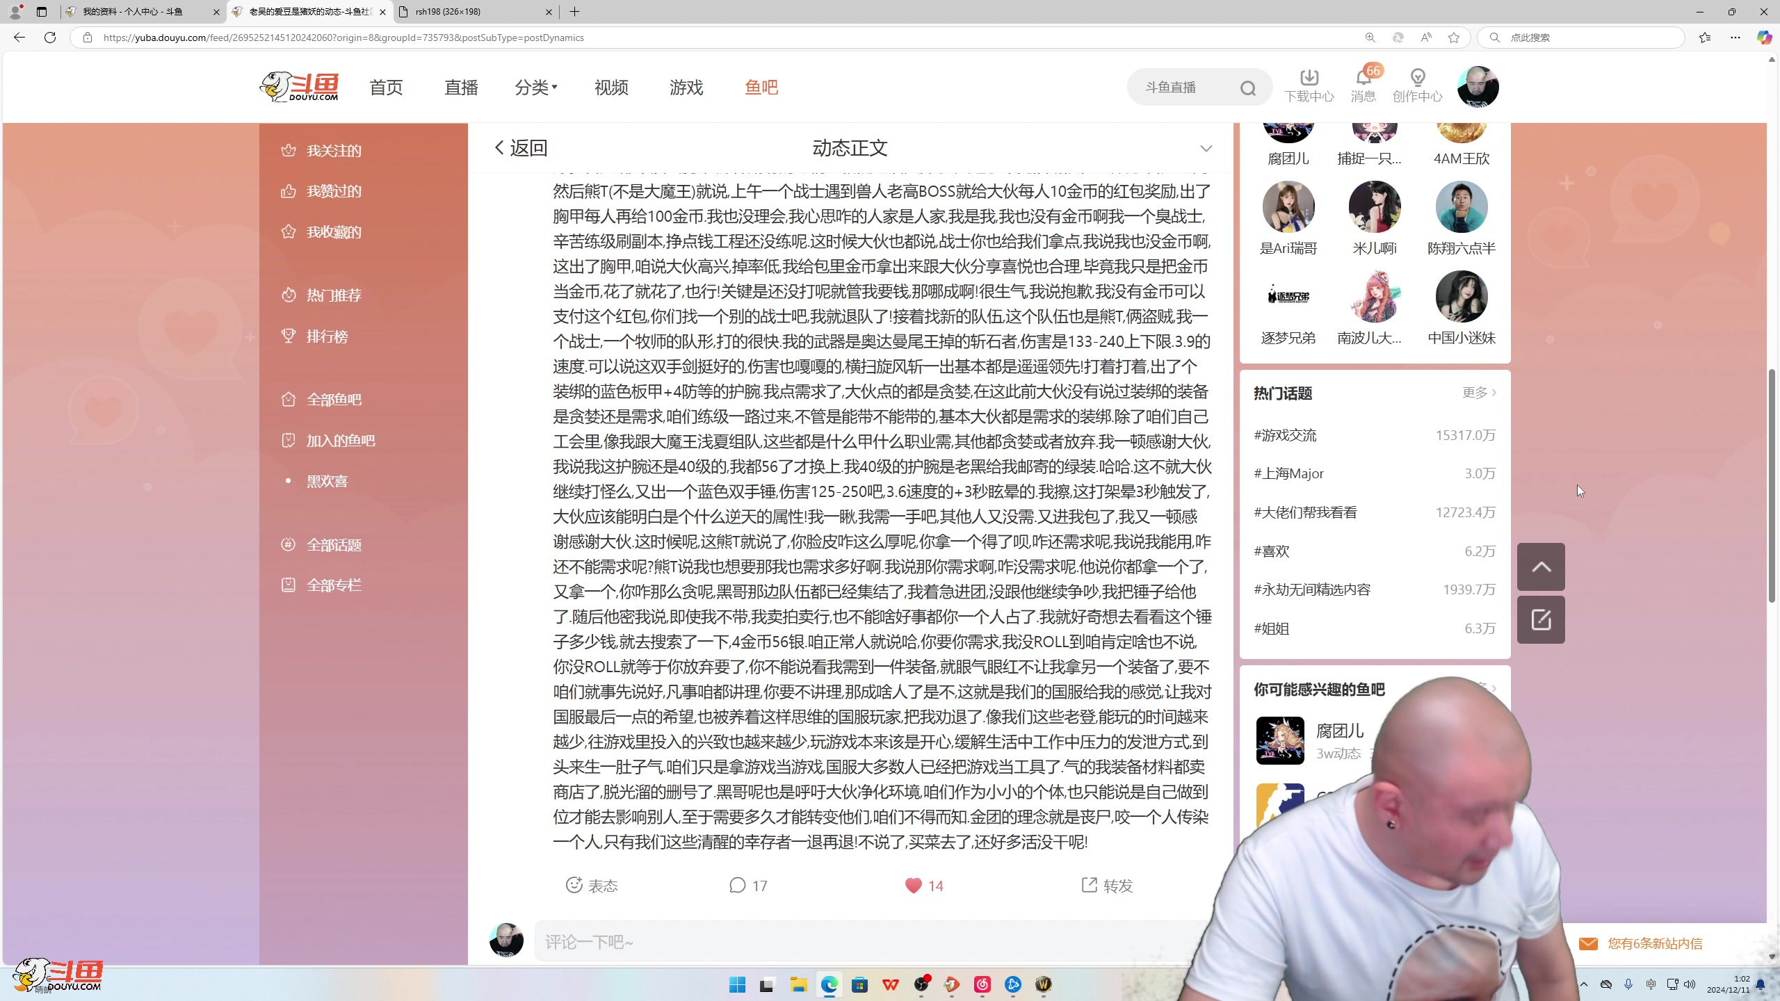Go to 首页 in top navigation
This screenshot has height=1001, width=1780.
coord(386,88)
